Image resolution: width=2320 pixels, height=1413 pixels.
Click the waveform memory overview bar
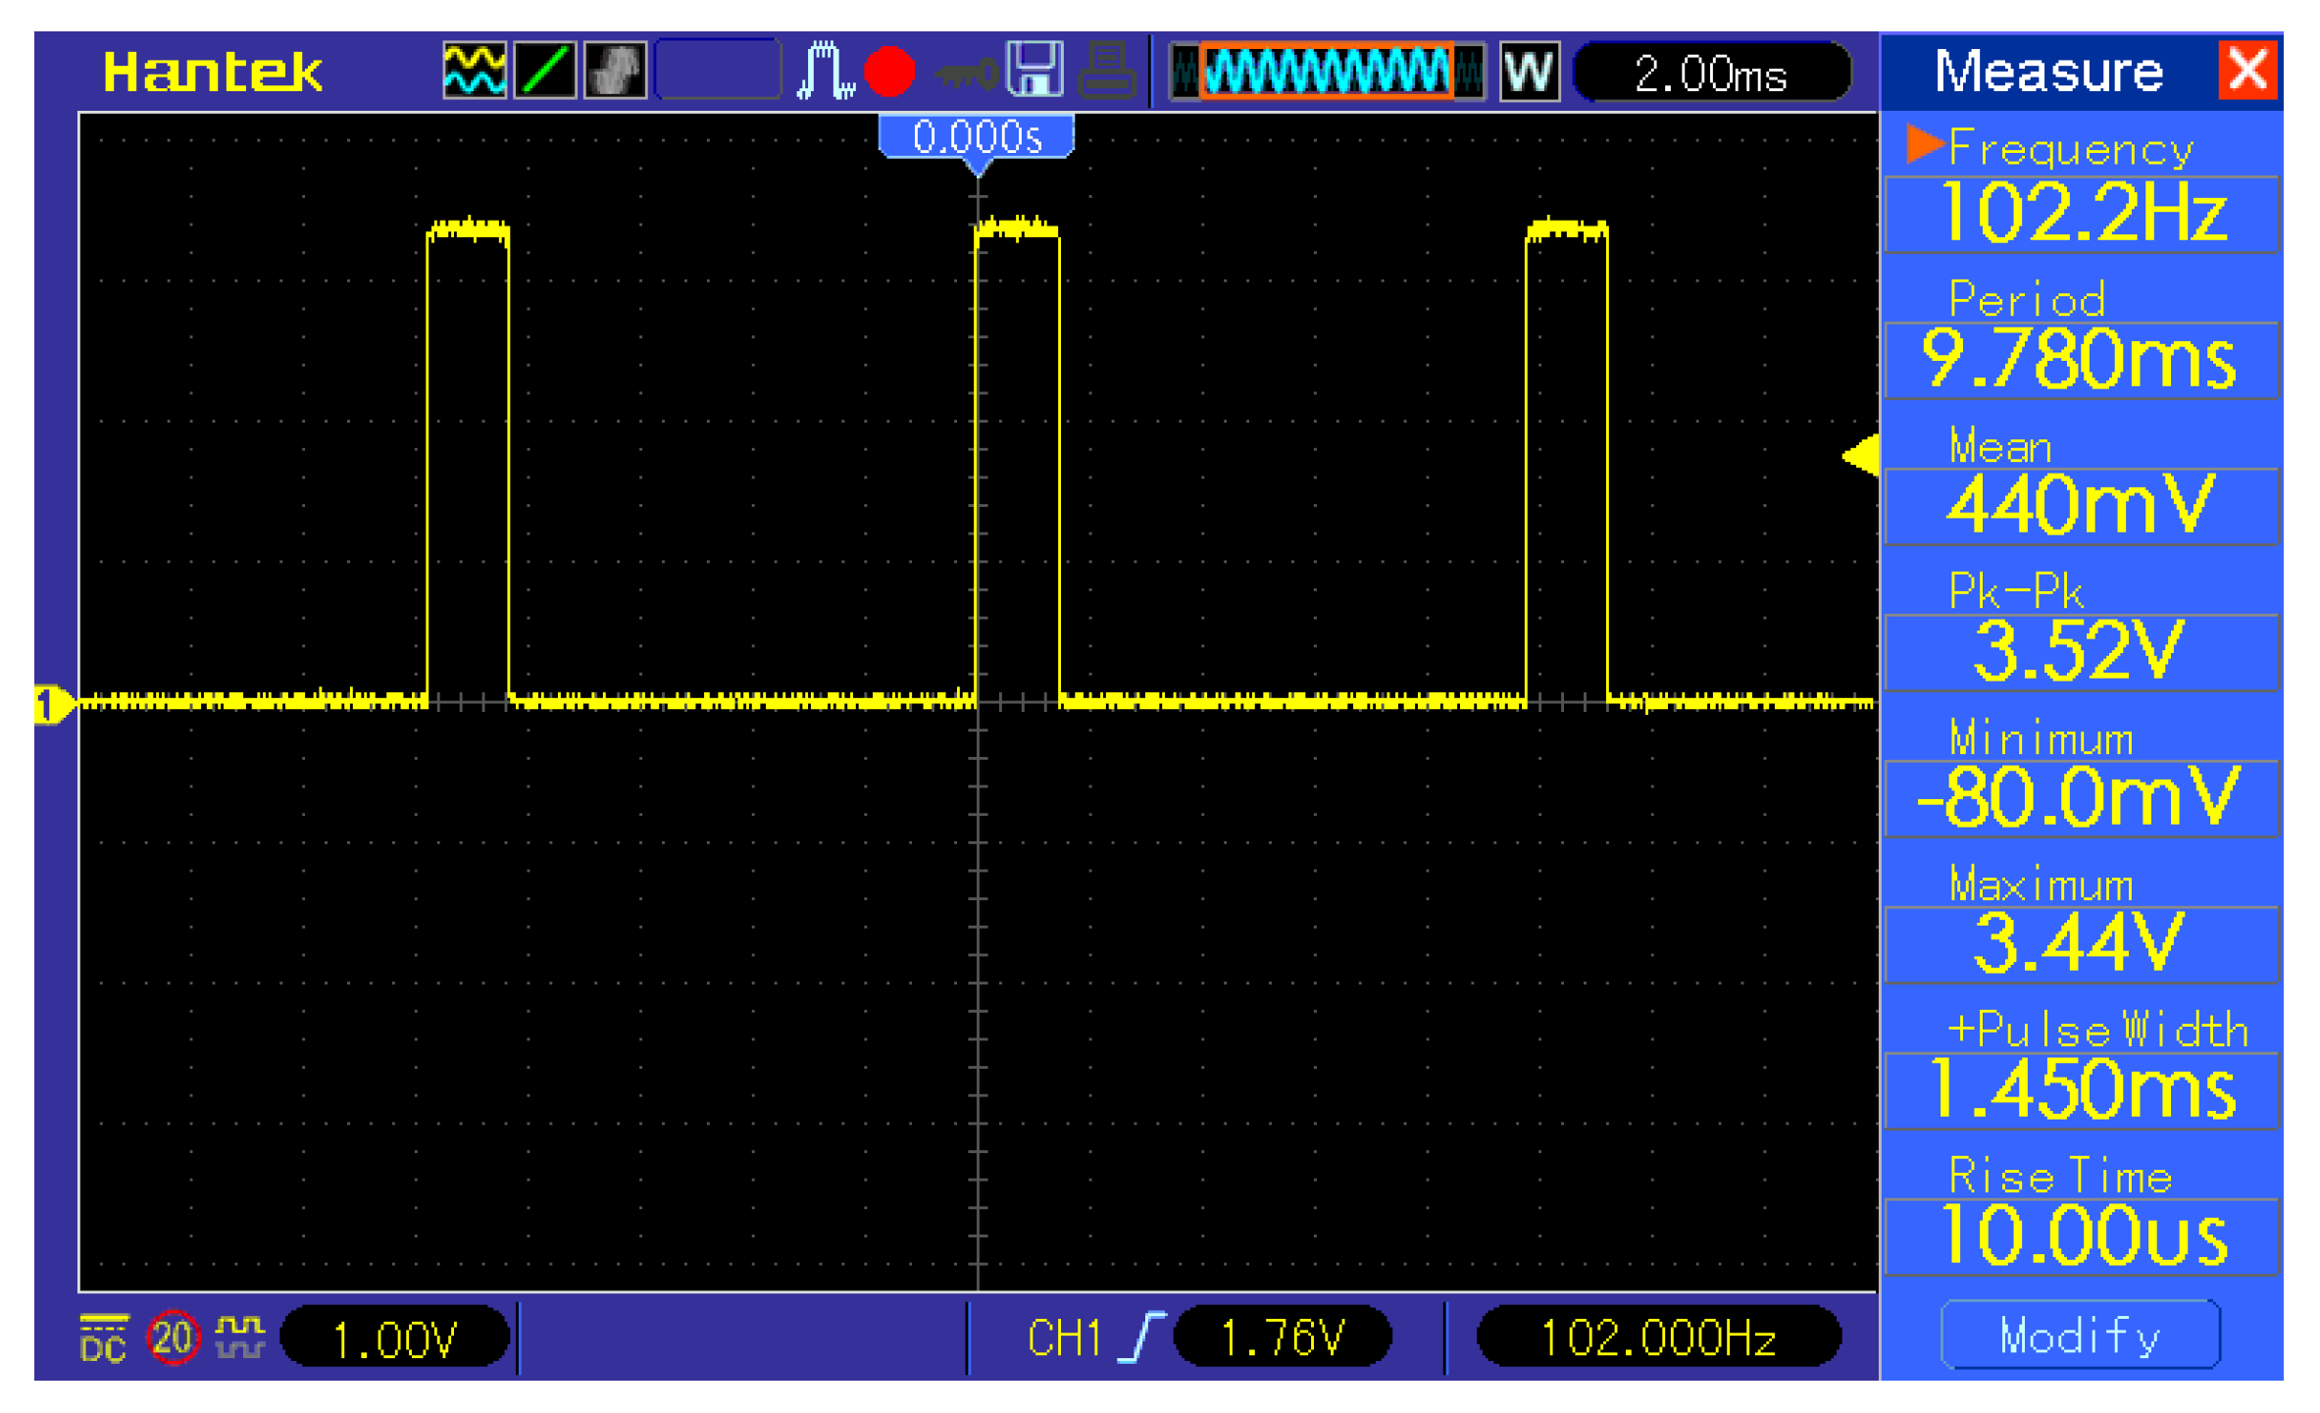[1328, 71]
